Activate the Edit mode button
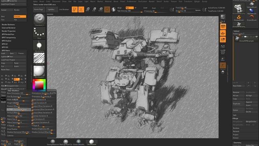Image resolution: width=259 pixels, height=146 pixels. 74,9
